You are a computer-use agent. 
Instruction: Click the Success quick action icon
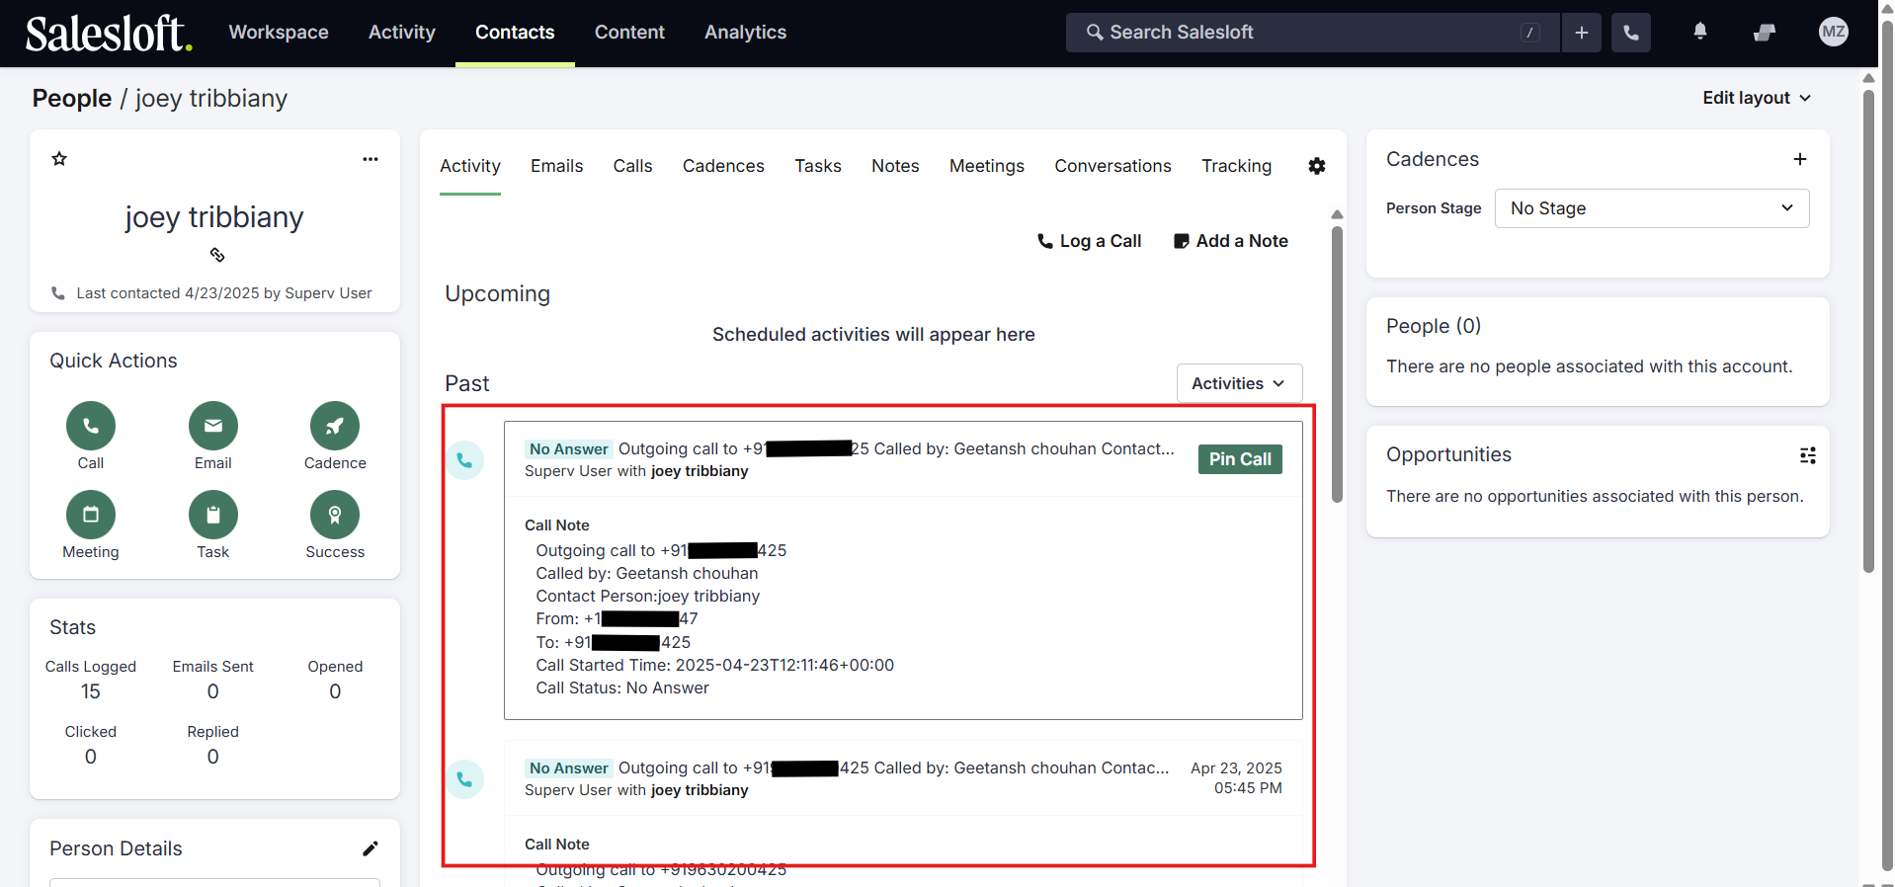(335, 515)
